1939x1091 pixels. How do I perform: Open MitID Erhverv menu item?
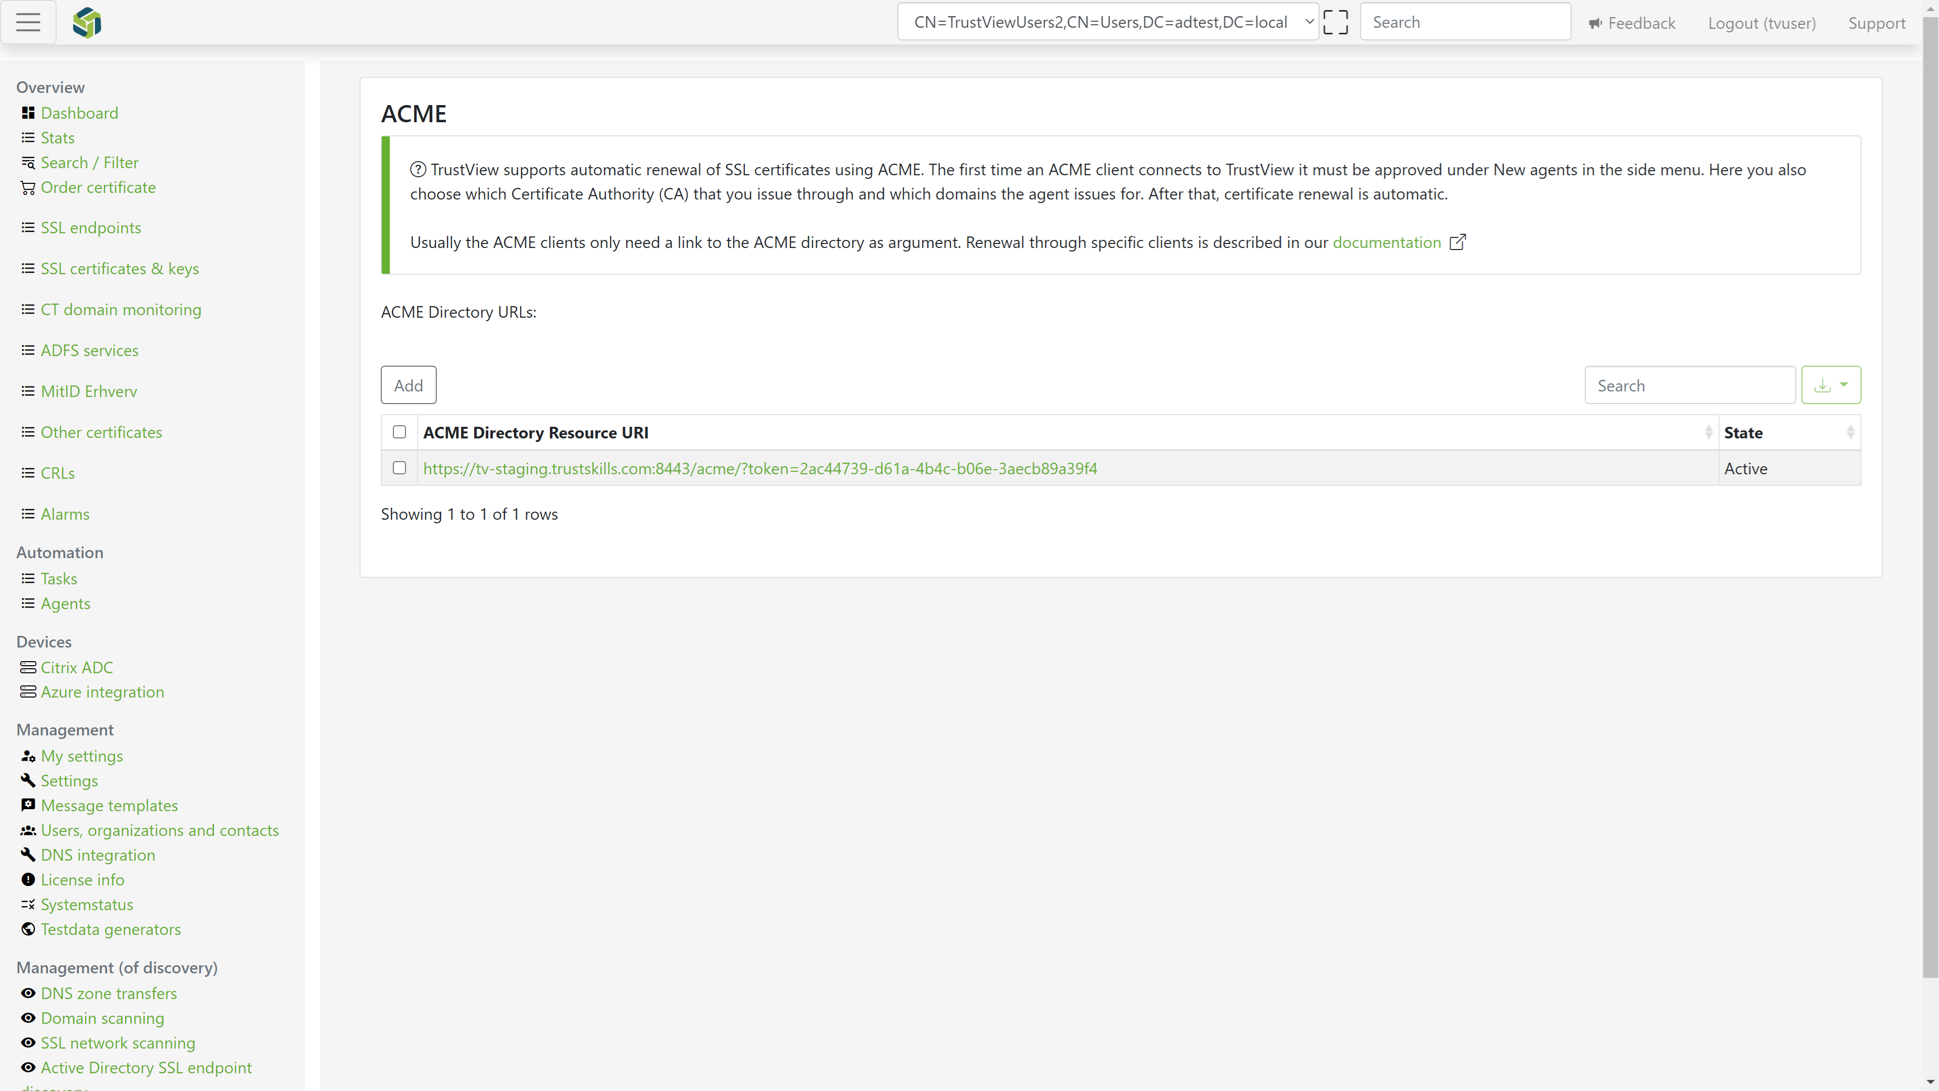[x=89, y=391]
